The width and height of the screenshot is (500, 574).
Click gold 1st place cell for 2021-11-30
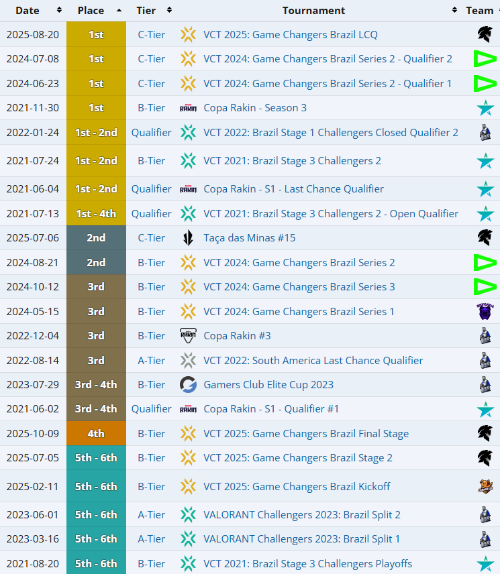click(x=97, y=108)
